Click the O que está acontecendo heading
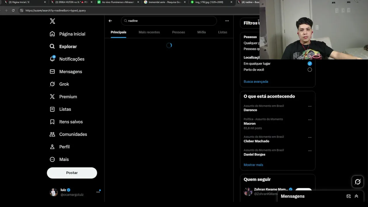This screenshot has width=368, height=207. tap(269, 96)
